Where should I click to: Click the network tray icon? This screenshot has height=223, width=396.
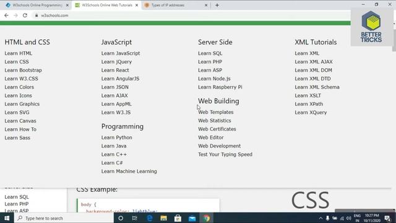(342, 218)
